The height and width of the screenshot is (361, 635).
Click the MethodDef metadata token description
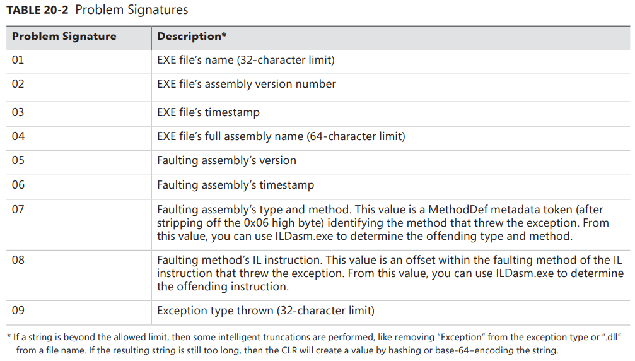378,222
